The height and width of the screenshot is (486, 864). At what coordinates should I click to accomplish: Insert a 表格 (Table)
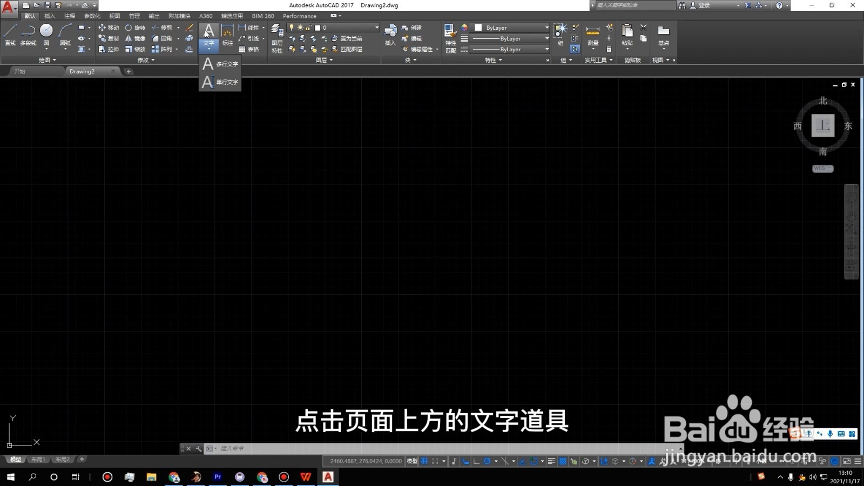pyautogui.click(x=249, y=49)
